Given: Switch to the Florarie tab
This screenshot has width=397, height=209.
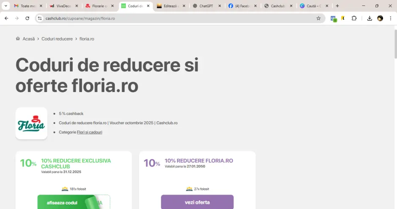Looking at the screenshot, I should coord(96,6).
